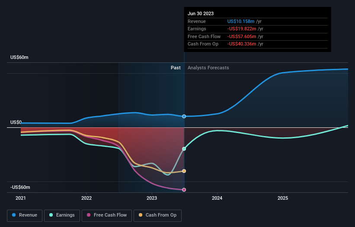The image size is (355, 227).
Task: Click the US$60m y-axis label
Action: pyautogui.click(x=19, y=57)
